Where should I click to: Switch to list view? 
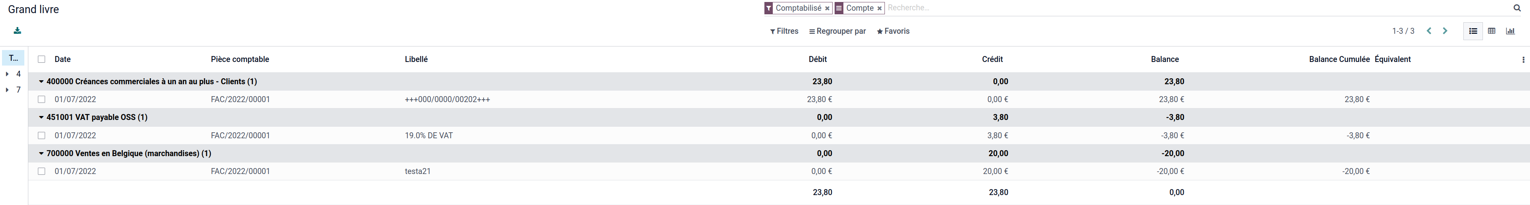click(x=1473, y=31)
